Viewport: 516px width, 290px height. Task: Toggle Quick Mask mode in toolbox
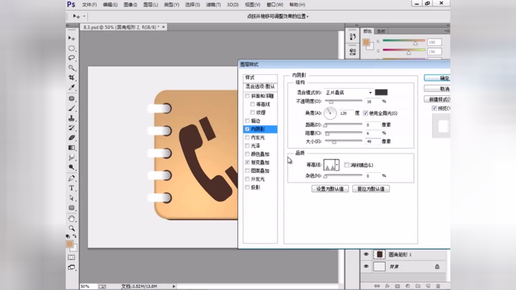tap(71, 257)
